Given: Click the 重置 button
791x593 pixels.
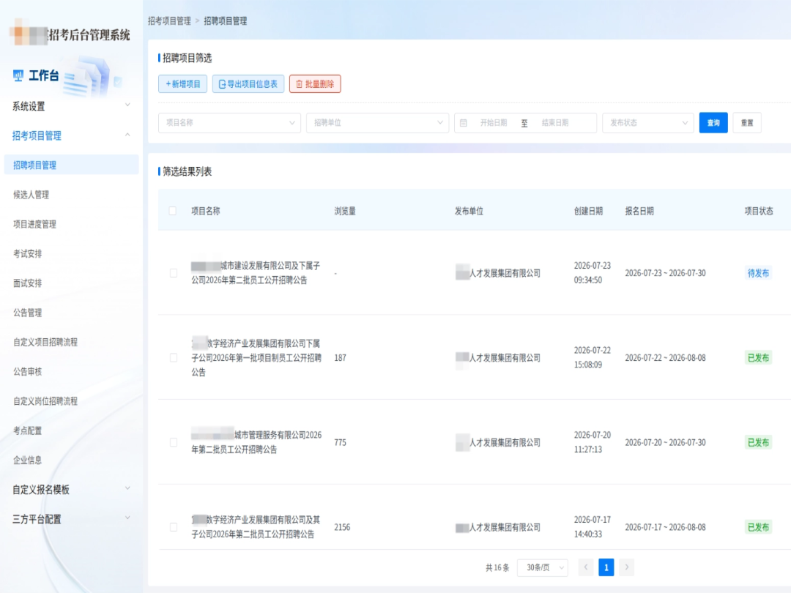Looking at the screenshot, I should pyautogui.click(x=747, y=122).
